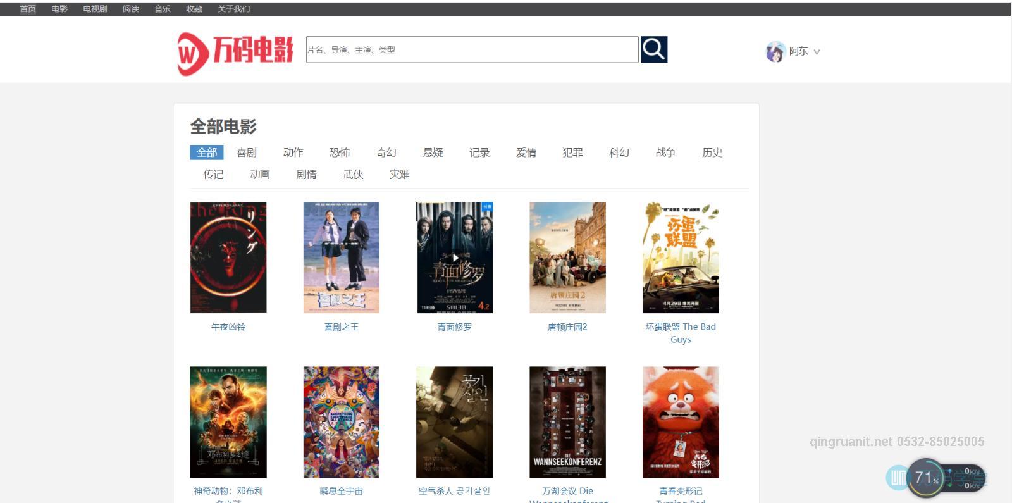The height and width of the screenshot is (503, 1012).
Task: Open 关于我们 in top navigation
Action: pyautogui.click(x=233, y=9)
